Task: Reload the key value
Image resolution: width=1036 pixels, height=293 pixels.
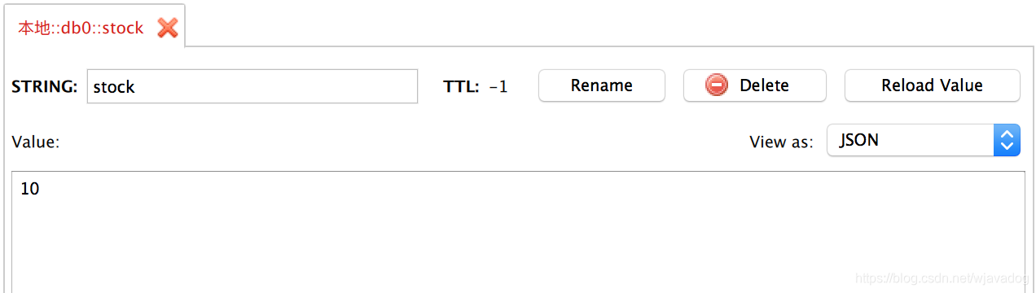Action: click(933, 85)
